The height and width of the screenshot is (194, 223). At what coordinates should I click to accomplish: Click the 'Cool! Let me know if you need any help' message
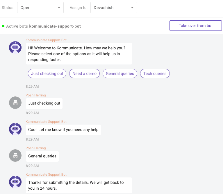63,130
